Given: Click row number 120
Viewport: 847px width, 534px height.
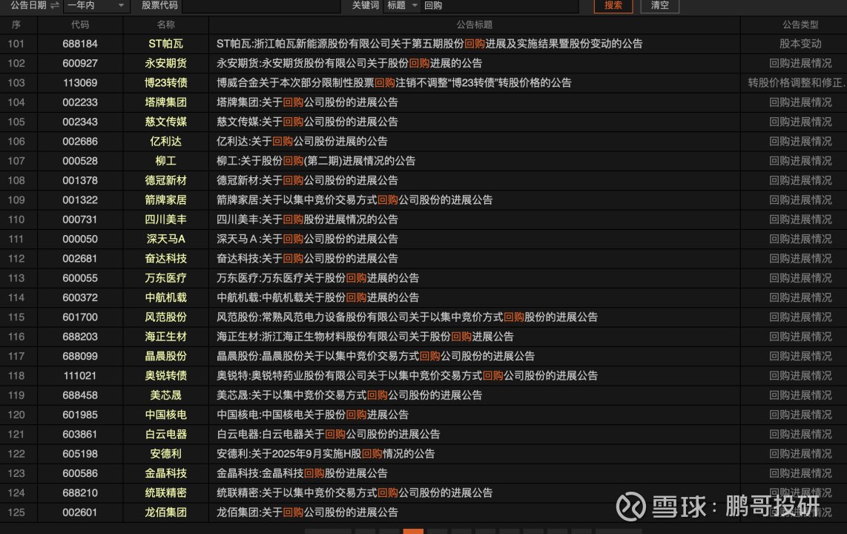Looking at the screenshot, I should tap(16, 415).
